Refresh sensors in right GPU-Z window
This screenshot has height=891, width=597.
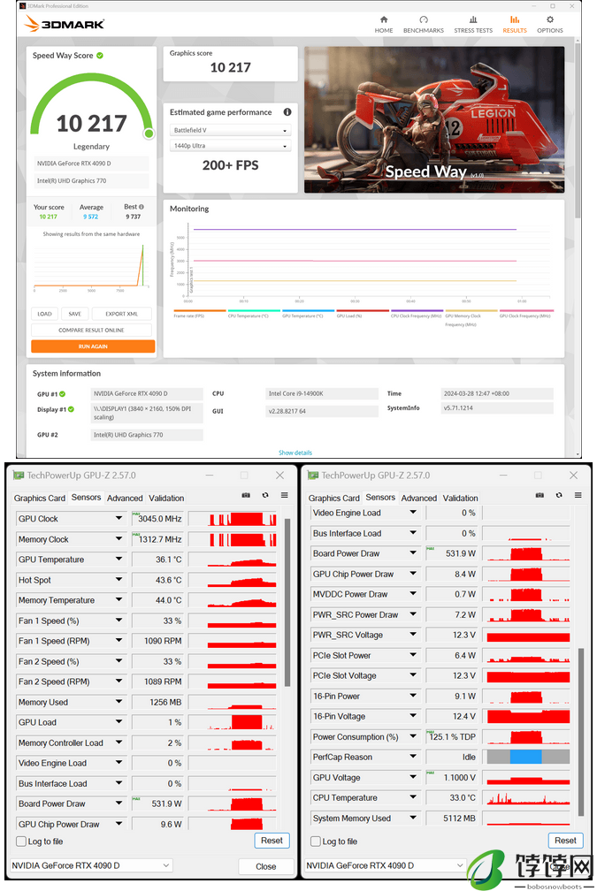[559, 495]
